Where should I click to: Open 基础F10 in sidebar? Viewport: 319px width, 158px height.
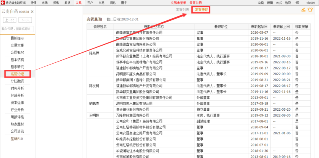point(17,139)
